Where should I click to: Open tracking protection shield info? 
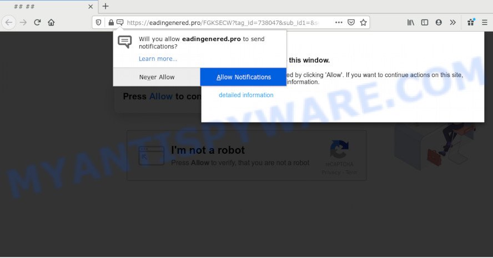point(98,23)
